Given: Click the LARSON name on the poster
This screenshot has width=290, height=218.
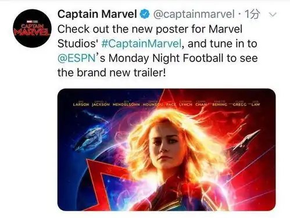Looking at the screenshot, I should tap(81, 104).
